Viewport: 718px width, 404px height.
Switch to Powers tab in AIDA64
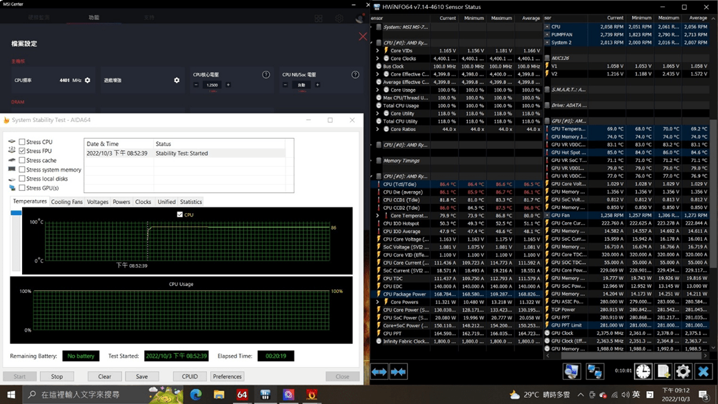pos(121,202)
